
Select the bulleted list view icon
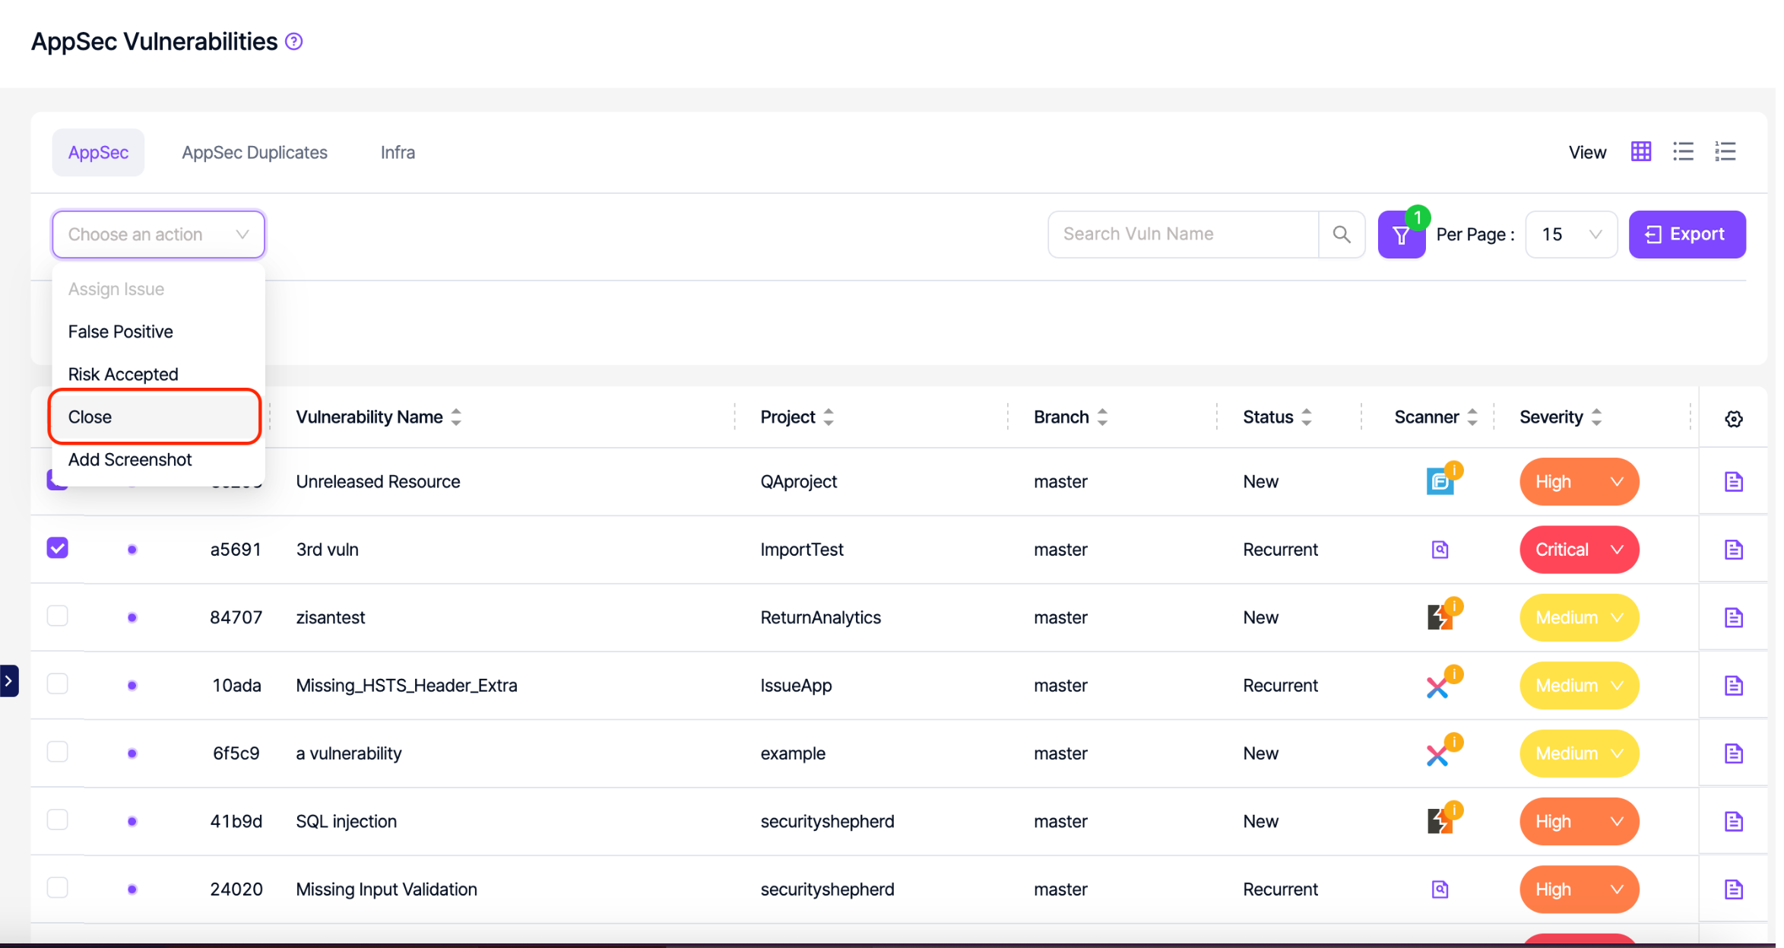click(x=1682, y=152)
